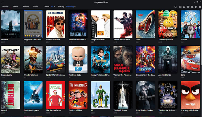This screenshot has height=117, width=202.
Task: Open the Watchlist inbox icon
Action: tap(184, 7)
